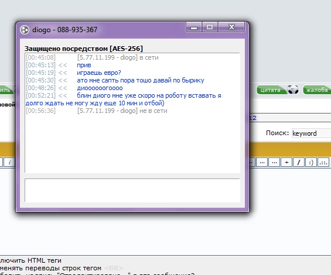Click the ellipsis button left of the plus
The height and width of the screenshot is (275, 331).
pyautogui.click(x=274, y=163)
